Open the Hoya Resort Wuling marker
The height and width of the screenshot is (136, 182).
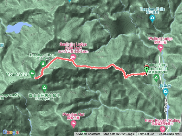[162, 129]
